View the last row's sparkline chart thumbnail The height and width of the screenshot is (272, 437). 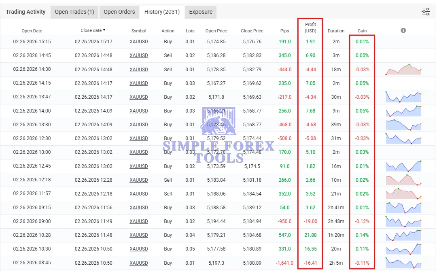pos(403,263)
